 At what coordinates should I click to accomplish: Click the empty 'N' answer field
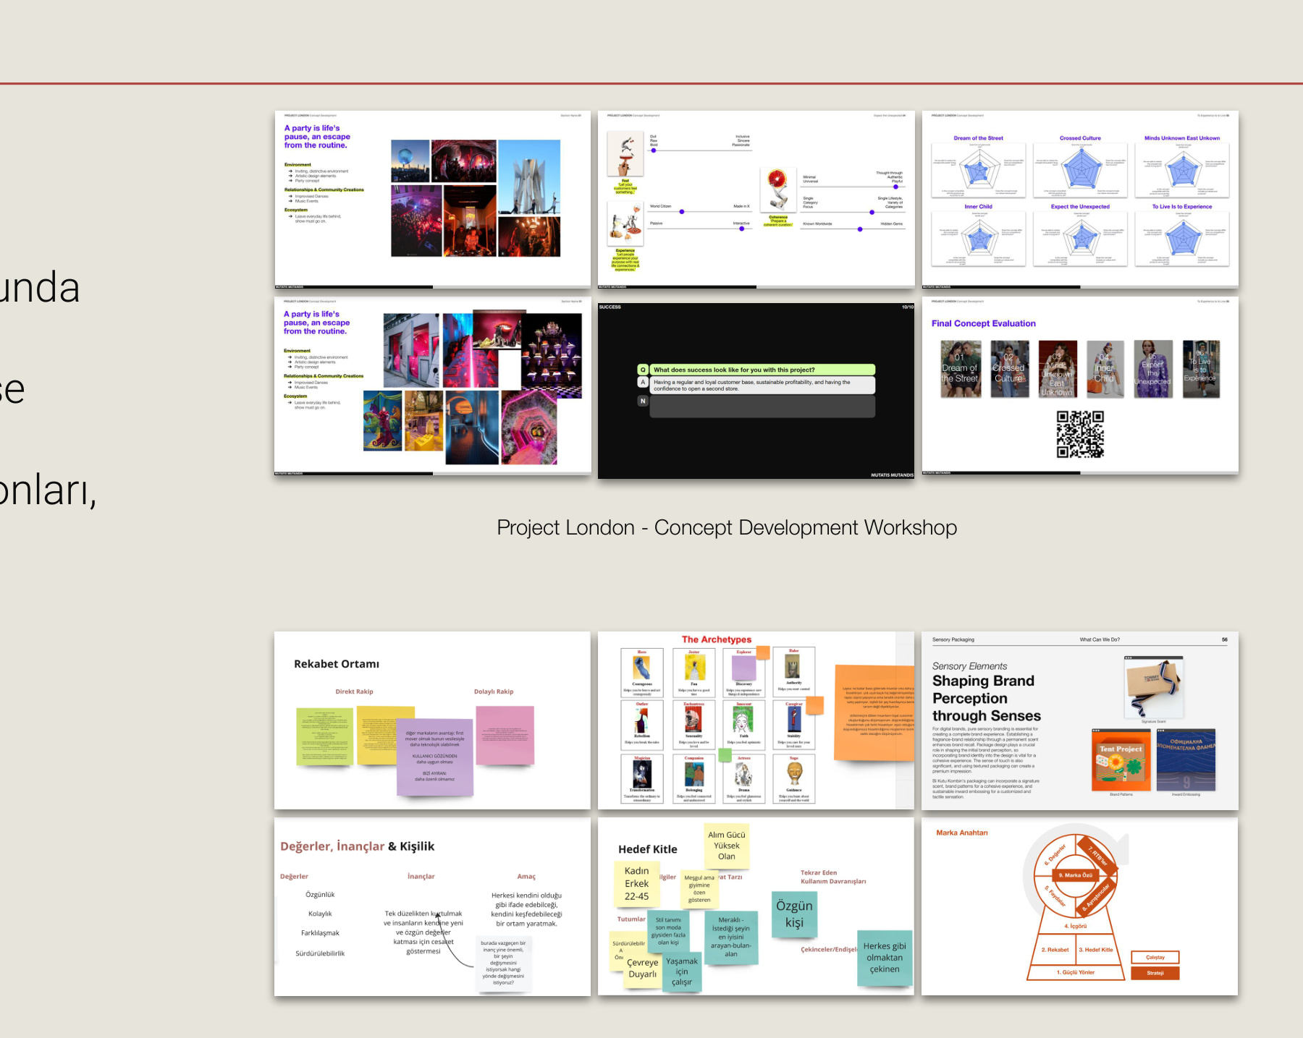[x=762, y=407]
